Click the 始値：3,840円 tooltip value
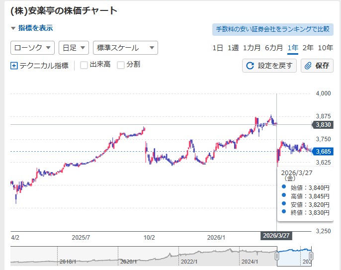341x270 pixels. (310, 188)
